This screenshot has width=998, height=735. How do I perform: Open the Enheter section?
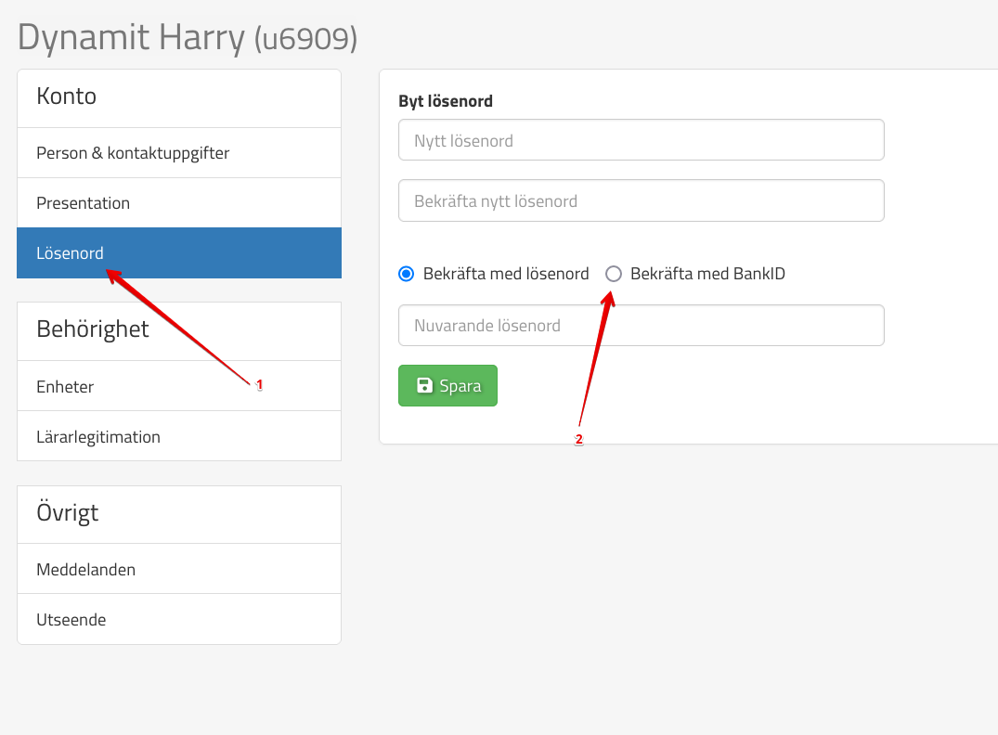(x=179, y=386)
